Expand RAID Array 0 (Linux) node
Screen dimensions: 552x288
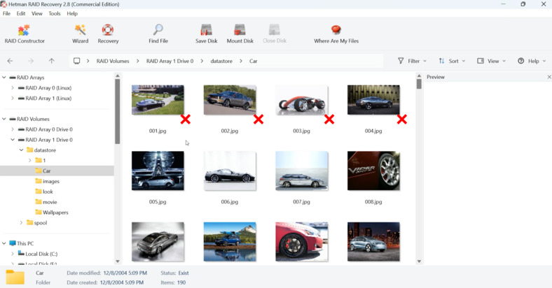pos(13,88)
